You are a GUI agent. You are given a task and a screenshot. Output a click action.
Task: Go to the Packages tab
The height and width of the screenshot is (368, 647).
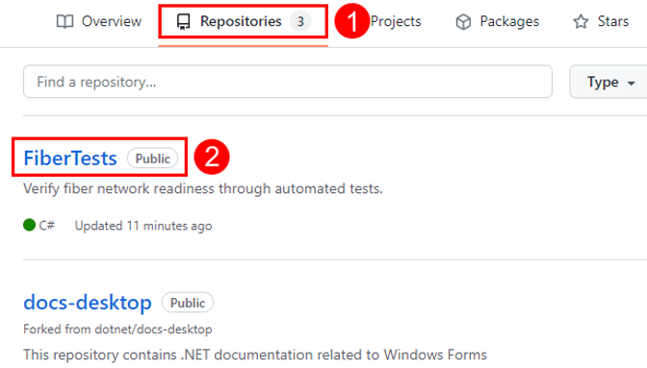click(x=497, y=21)
